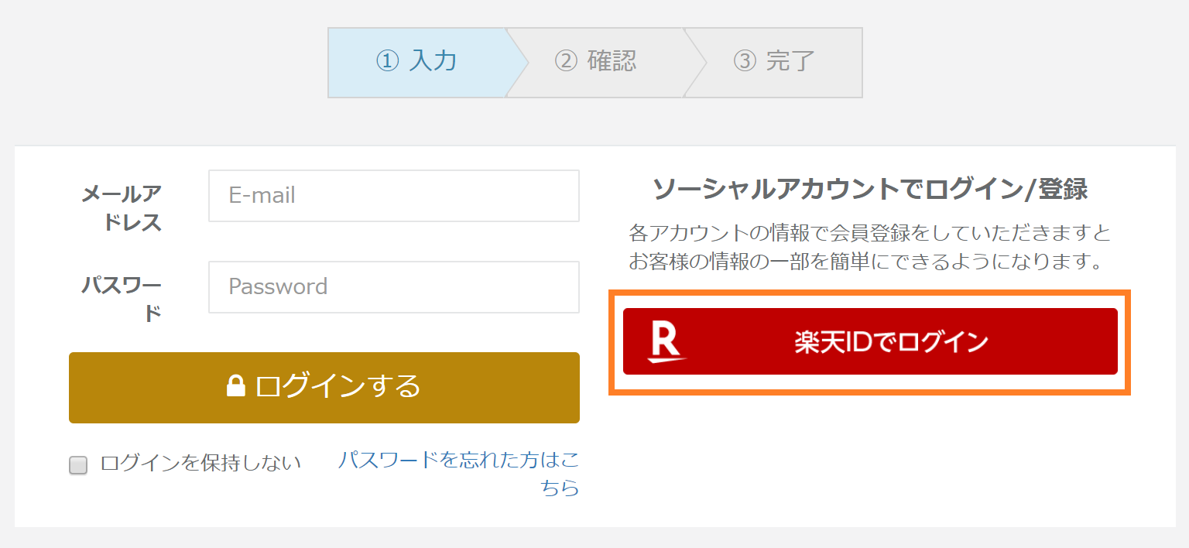Focus the Password input field
The height and width of the screenshot is (548, 1189).
click(393, 287)
